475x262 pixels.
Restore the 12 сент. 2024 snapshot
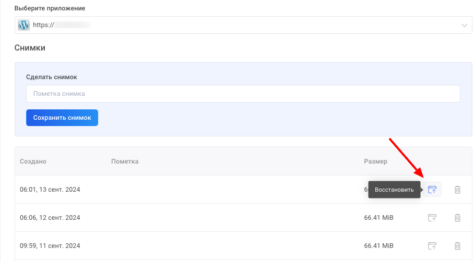(x=432, y=218)
